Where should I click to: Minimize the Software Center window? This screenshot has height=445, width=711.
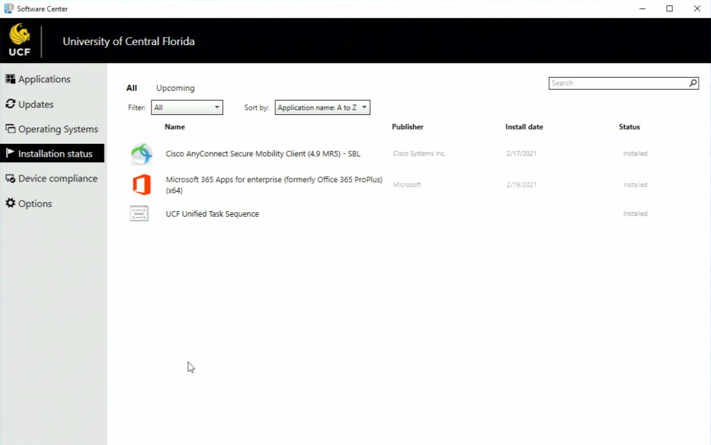642,9
